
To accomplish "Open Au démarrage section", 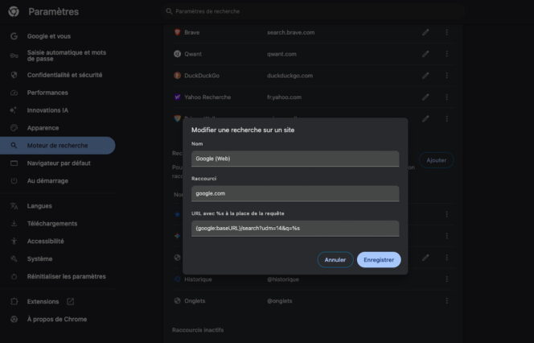I will (x=47, y=181).
